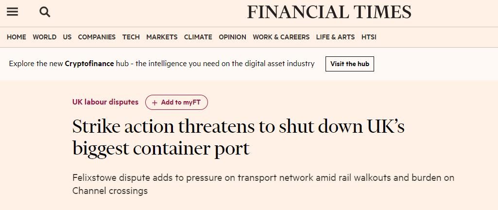Navigate to the TECH section
Image resolution: width=498 pixels, height=210 pixels.
131,37
